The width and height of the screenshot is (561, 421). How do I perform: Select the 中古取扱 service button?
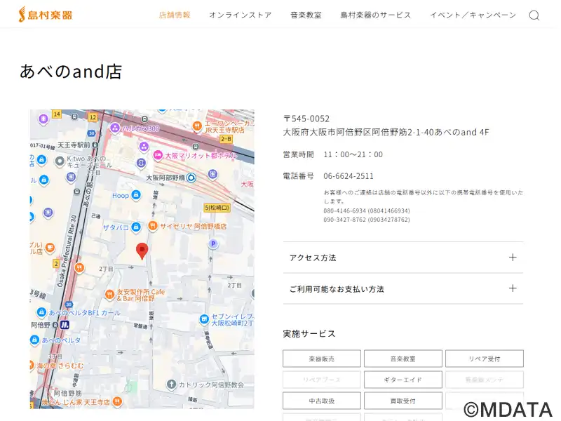322,401
